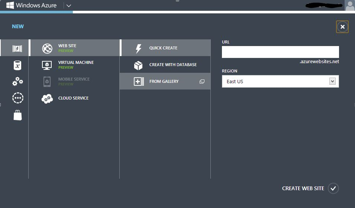Click the REGION field label
The width and height of the screenshot is (355, 208).
coord(230,71)
